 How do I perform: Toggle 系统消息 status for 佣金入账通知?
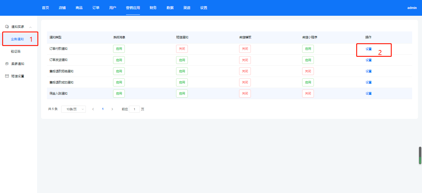tap(119, 93)
